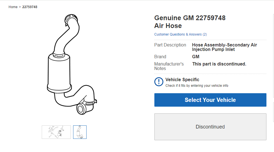Click the 22759748 breadcrumb item
The height and width of the screenshot is (152, 274).
pyautogui.click(x=30, y=7)
